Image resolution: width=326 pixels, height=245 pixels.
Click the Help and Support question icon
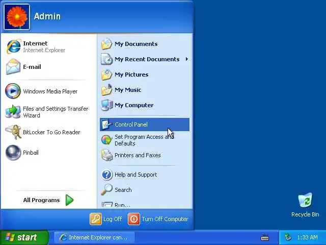click(107, 175)
